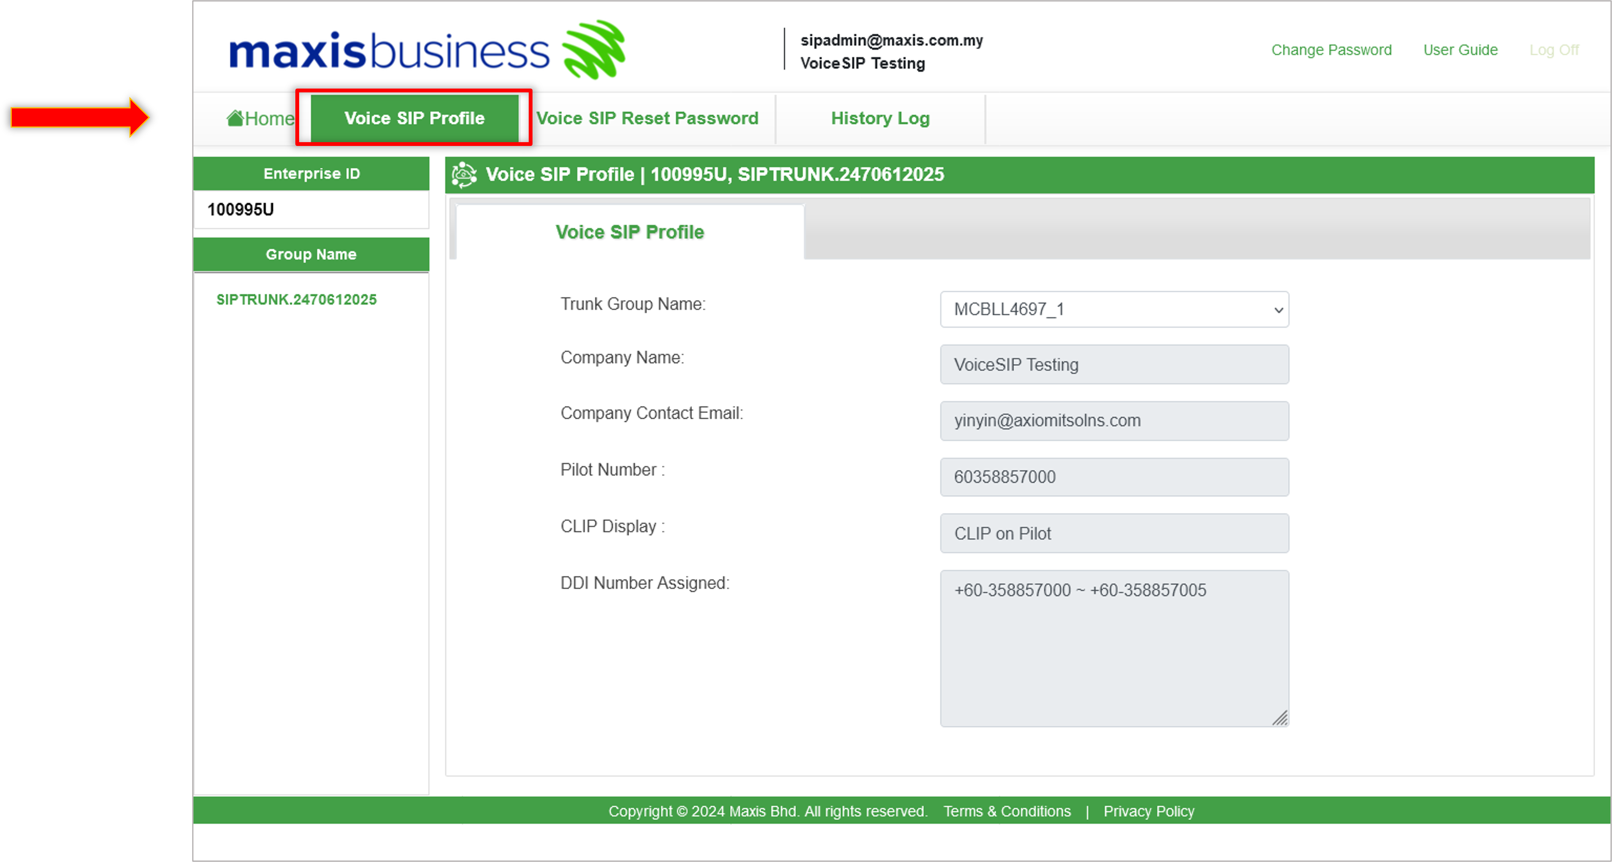Viewport: 1612px width, 862px height.
Task: Open the Trunk Group Name dropdown
Action: point(1113,309)
